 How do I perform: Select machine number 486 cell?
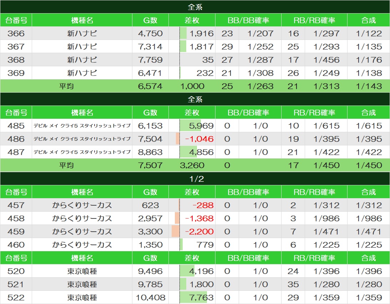(x=16, y=139)
